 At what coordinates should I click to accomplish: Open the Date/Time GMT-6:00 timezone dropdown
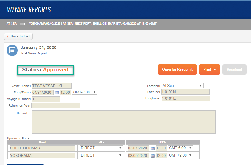click(x=84, y=92)
